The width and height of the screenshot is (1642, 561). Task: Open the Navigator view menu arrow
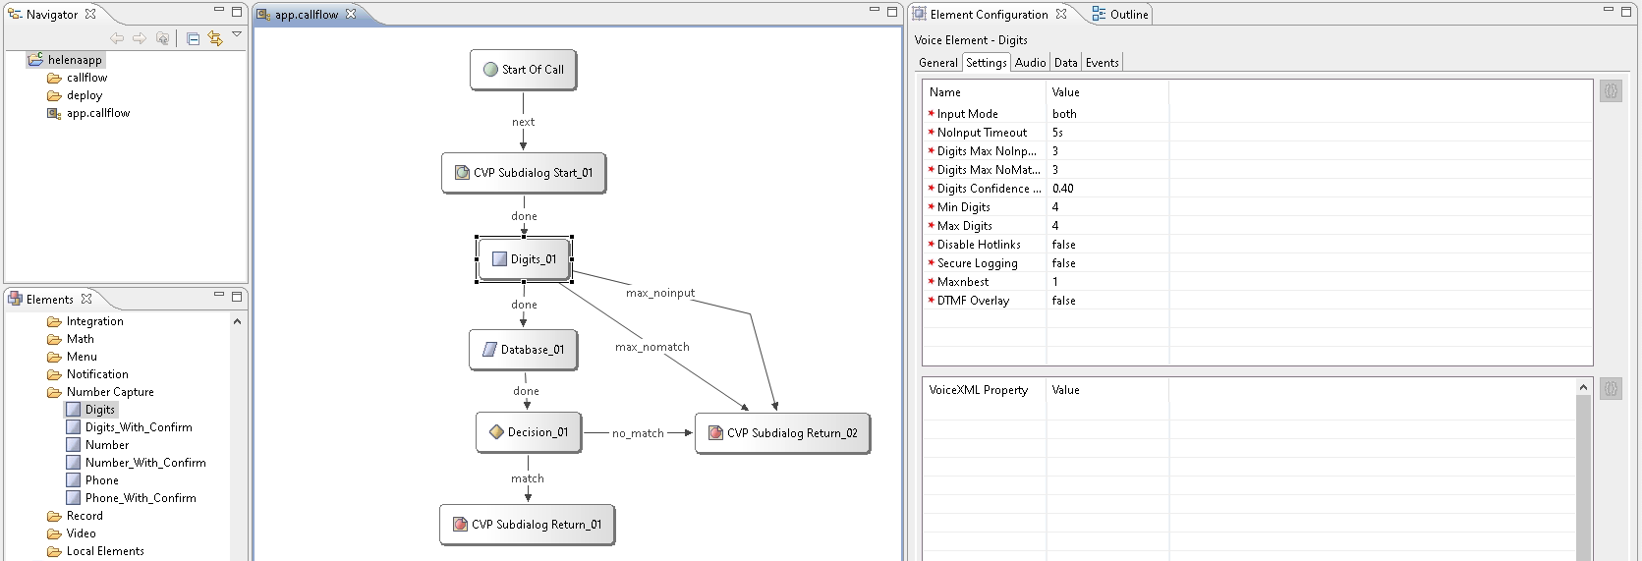point(237,34)
